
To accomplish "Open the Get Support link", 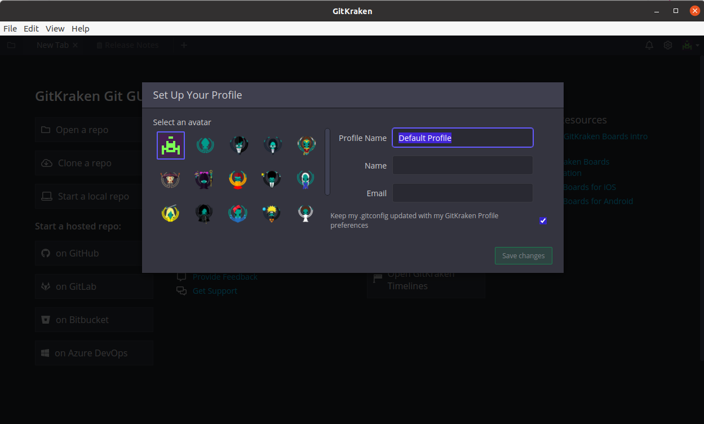I will click(x=215, y=291).
